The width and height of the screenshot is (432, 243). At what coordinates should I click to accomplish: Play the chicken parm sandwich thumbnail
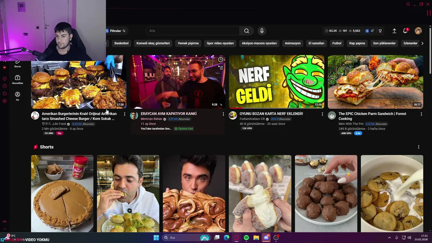click(375, 82)
